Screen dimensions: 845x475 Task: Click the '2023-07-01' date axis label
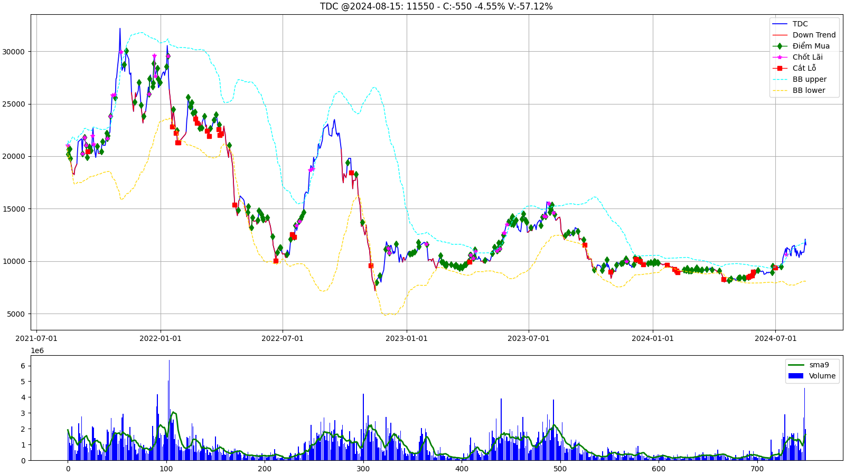[529, 338]
